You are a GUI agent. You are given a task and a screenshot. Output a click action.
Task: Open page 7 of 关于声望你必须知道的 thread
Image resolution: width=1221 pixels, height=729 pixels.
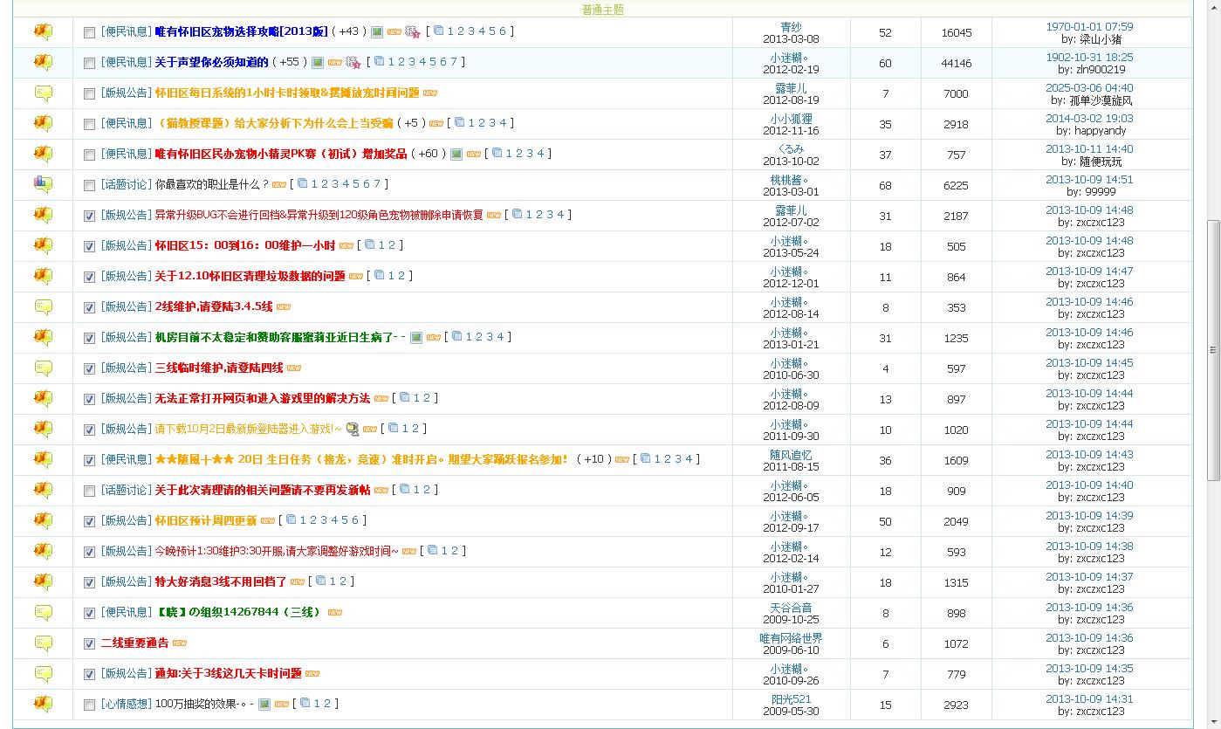[454, 62]
